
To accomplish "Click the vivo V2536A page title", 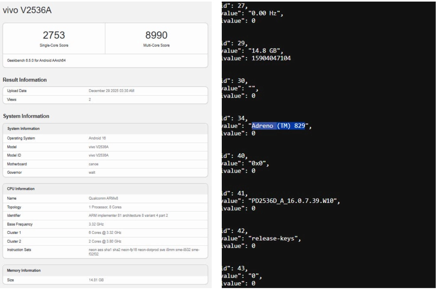I will click(27, 10).
